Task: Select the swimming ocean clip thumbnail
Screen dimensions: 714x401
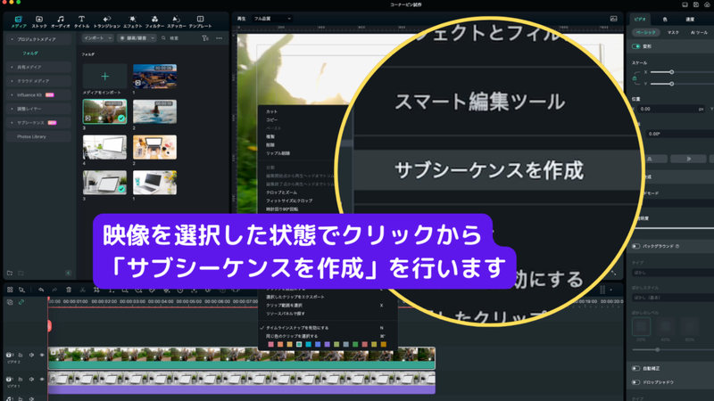Action: click(154, 111)
